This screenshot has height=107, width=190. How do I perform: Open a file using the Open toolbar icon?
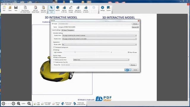click(x=10, y=9)
